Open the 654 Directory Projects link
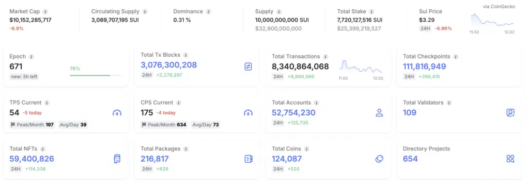529x187 pixels. (x=410, y=159)
